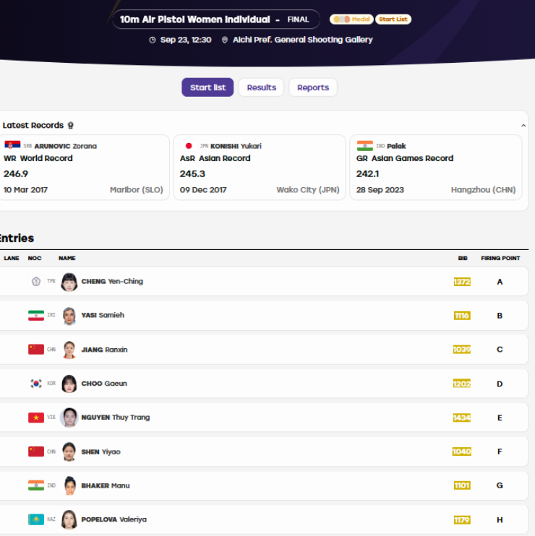Open YASI Samieh athlete photo
This screenshot has height=536, width=535.
click(x=69, y=316)
